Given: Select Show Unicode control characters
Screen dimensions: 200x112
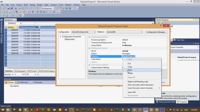Looking at the screenshot, I should tap(142, 85).
